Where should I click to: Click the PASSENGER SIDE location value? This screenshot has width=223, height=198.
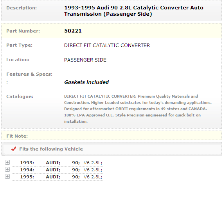[85, 60]
